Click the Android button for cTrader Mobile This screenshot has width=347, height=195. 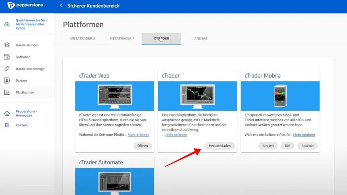point(307,146)
